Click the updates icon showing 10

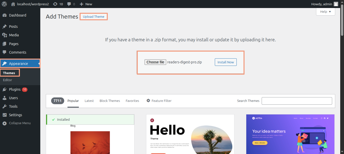point(55,4)
